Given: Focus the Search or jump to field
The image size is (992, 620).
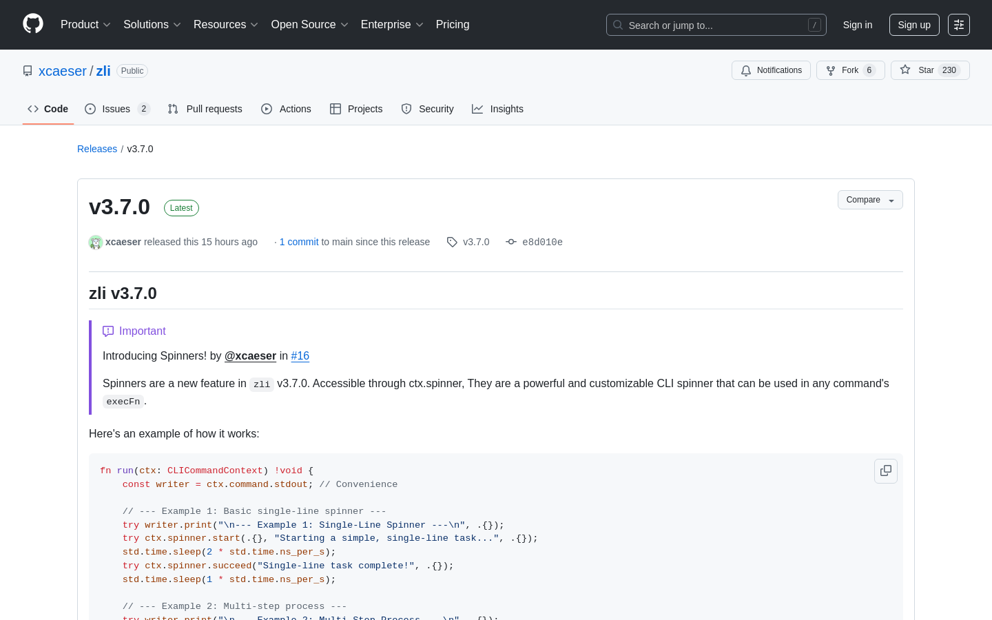Looking at the screenshot, I should pyautogui.click(x=716, y=25).
